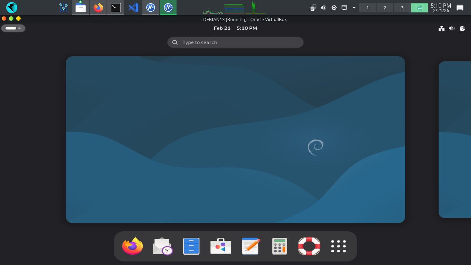Launch the Software store from the dash
471x265 pixels.
pyautogui.click(x=221, y=246)
